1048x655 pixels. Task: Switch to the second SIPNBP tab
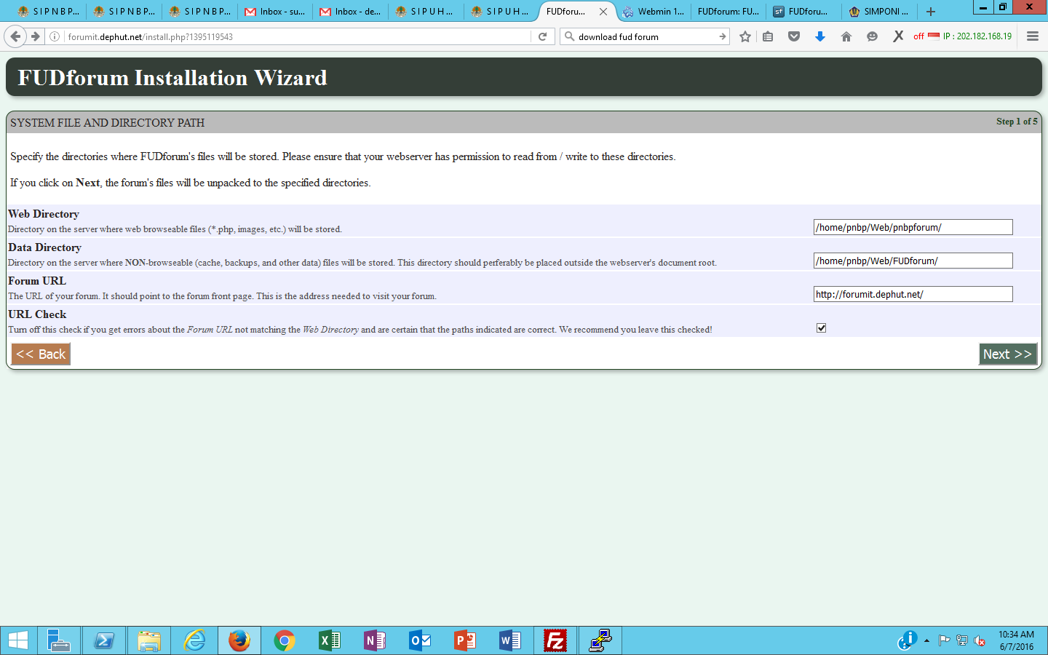click(124, 12)
